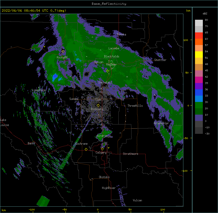
Task: Select the dark blue swatch below 36
Action: (199, 92)
